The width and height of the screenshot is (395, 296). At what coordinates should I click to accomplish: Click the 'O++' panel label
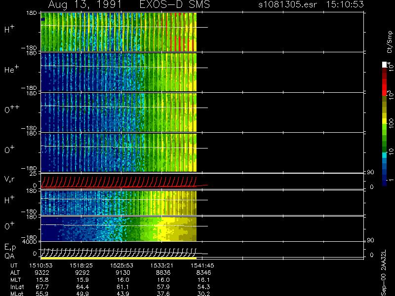pyautogui.click(x=12, y=109)
